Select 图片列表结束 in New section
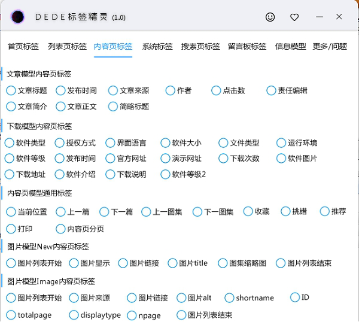Screen dimensions: 359x334 click(x=281, y=263)
